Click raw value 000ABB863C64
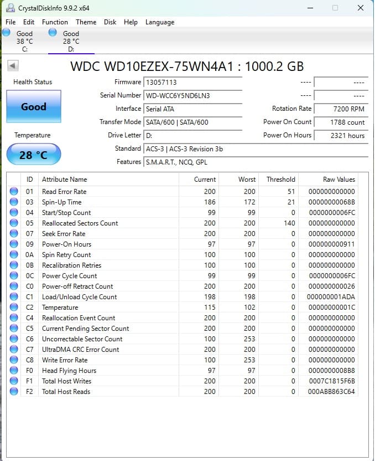 [331, 392]
